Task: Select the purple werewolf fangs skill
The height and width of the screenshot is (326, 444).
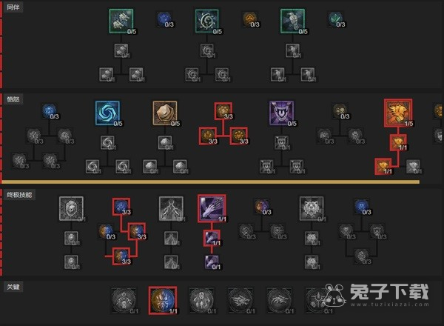Action: [281, 113]
